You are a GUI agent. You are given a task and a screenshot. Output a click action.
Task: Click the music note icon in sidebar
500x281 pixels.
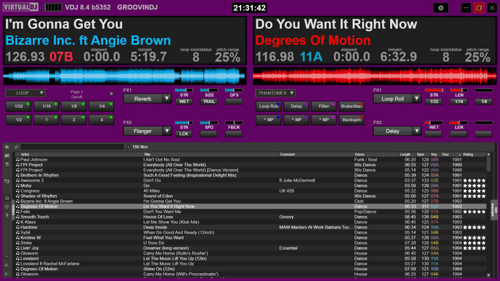point(7,198)
